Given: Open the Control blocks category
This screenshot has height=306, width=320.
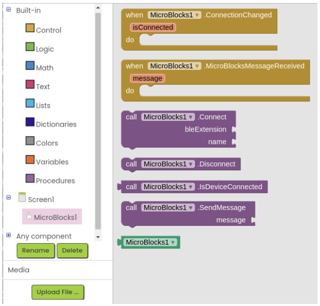Looking at the screenshot, I should click(x=43, y=29).
